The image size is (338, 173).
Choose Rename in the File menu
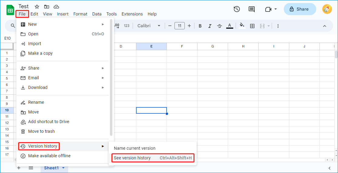point(63,103)
